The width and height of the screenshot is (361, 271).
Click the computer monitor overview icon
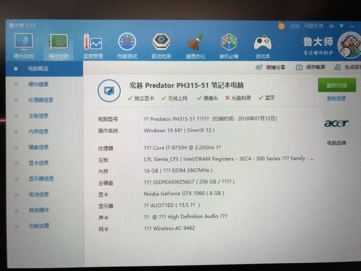pyautogui.click(x=109, y=90)
